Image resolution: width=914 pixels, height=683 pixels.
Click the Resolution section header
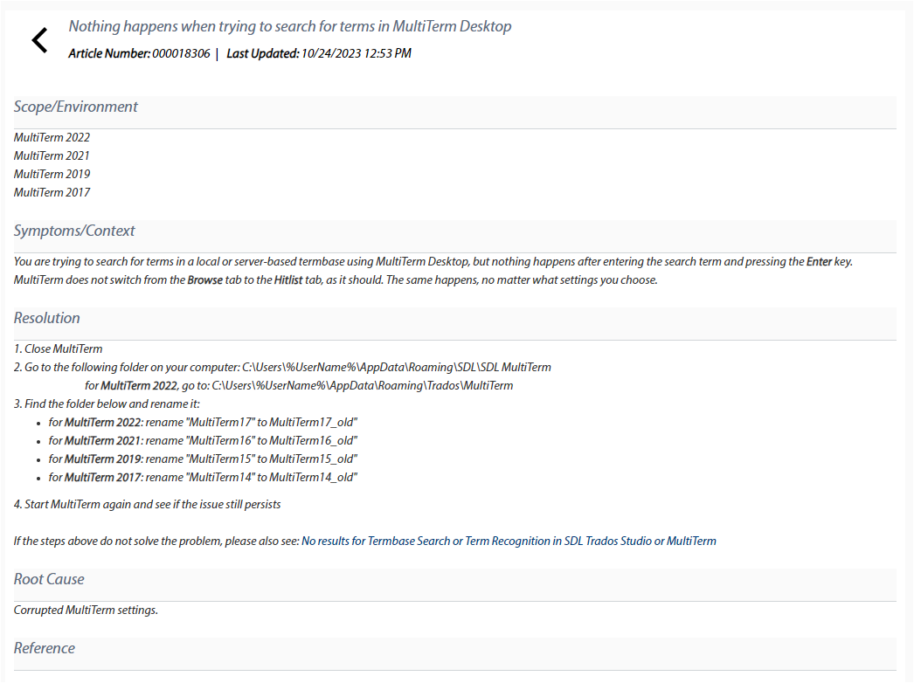[47, 318]
